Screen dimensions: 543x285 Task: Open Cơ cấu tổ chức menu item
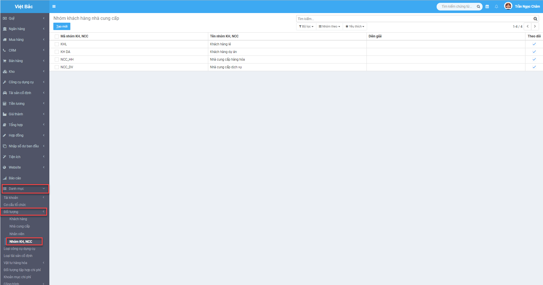click(15, 205)
